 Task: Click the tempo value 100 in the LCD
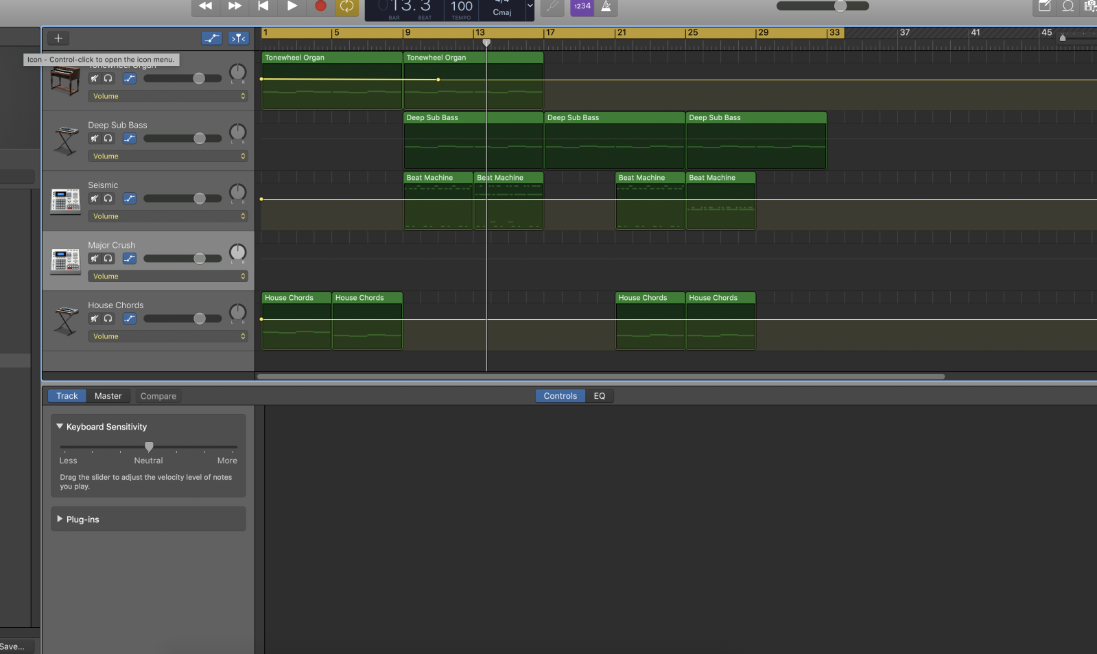[x=462, y=7]
